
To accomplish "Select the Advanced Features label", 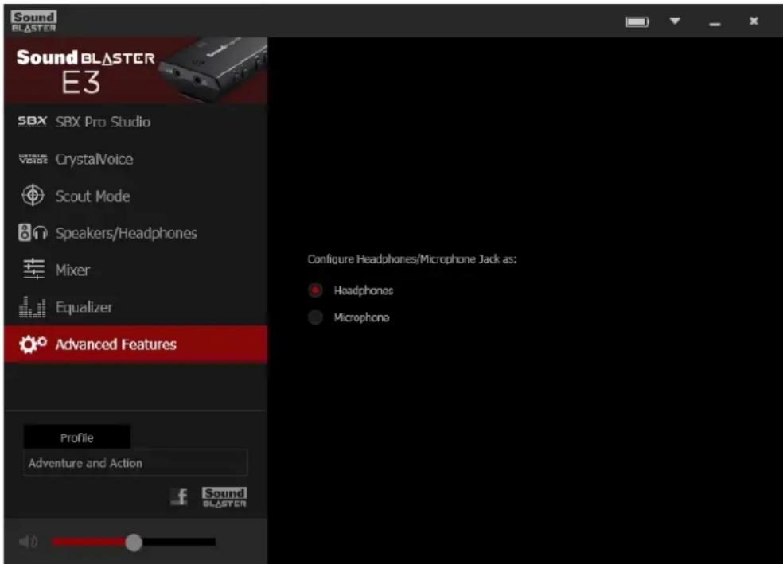I will pyautogui.click(x=116, y=344).
